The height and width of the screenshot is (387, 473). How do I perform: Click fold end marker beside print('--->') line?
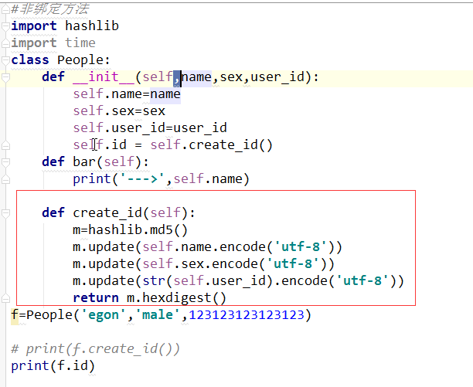click(5, 179)
